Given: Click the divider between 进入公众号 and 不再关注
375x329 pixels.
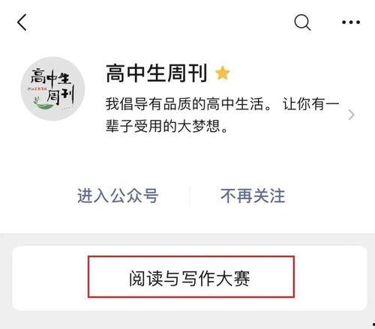Looking at the screenshot, I should [190, 196].
